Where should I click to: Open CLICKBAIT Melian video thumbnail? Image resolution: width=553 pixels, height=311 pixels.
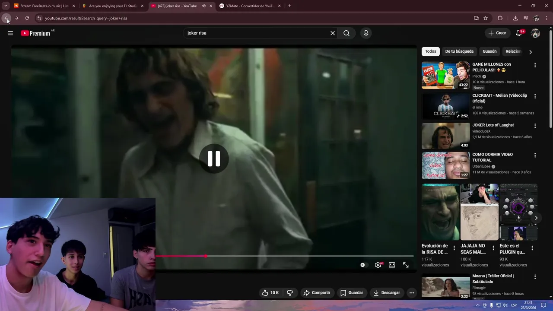pos(445,106)
